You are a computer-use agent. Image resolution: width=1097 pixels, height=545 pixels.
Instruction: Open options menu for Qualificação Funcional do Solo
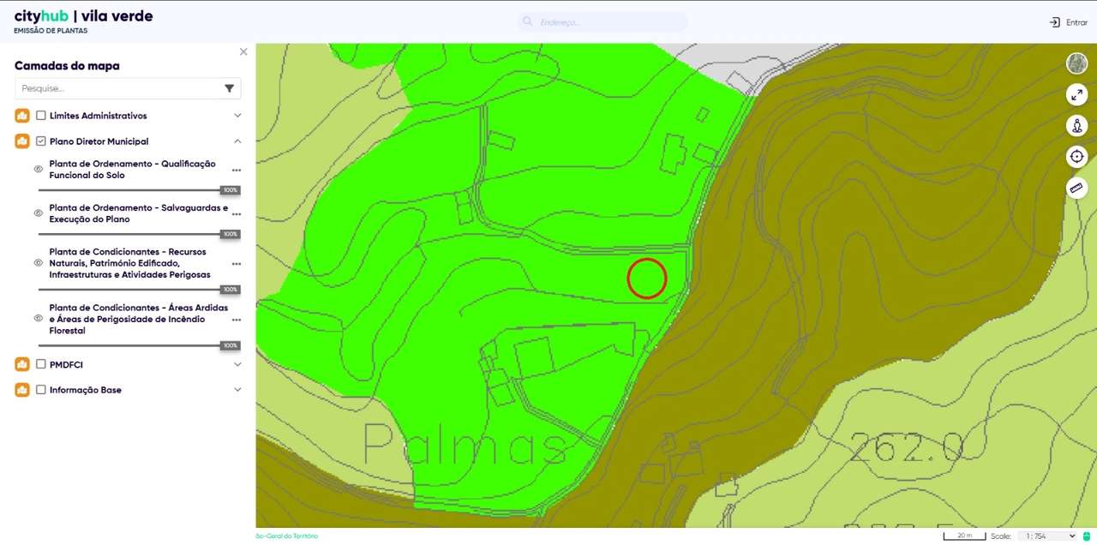(237, 170)
